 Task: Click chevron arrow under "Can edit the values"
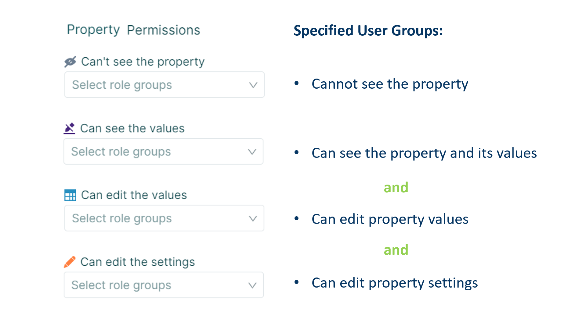tap(253, 218)
